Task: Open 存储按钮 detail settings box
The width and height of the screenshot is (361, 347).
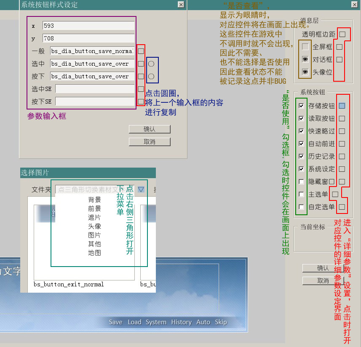Action: coord(342,106)
